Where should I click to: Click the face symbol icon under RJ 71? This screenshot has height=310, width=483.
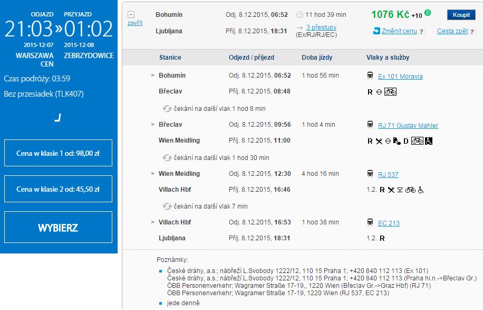(x=388, y=141)
